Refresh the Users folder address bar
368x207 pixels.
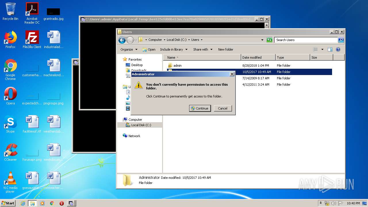pyautogui.click(x=269, y=40)
